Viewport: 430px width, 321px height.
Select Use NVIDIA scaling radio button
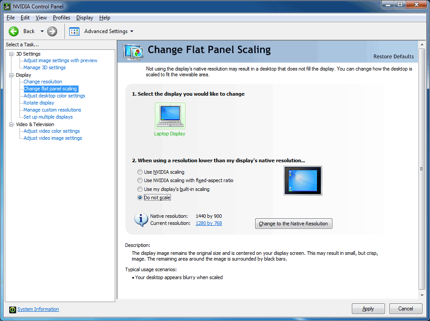pos(140,172)
